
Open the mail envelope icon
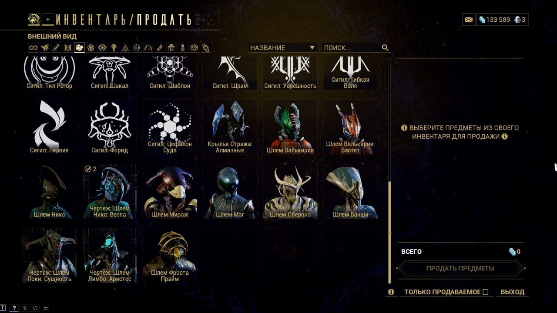[x=468, y=20]
